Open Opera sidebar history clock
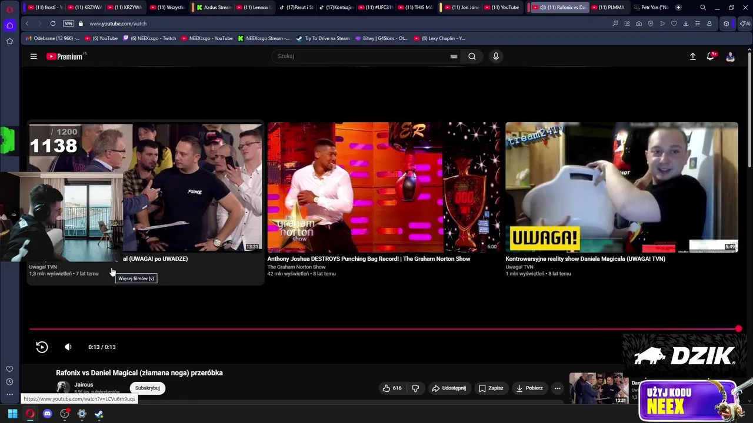 click(x=9, y=382)
